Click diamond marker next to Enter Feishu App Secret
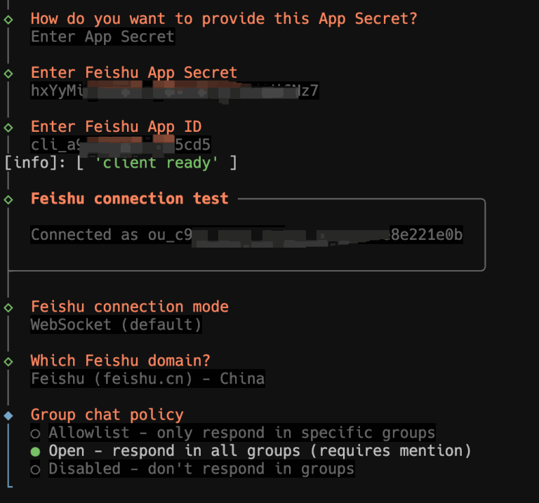The height and width of the screenshot is (503, 539). 8,73
